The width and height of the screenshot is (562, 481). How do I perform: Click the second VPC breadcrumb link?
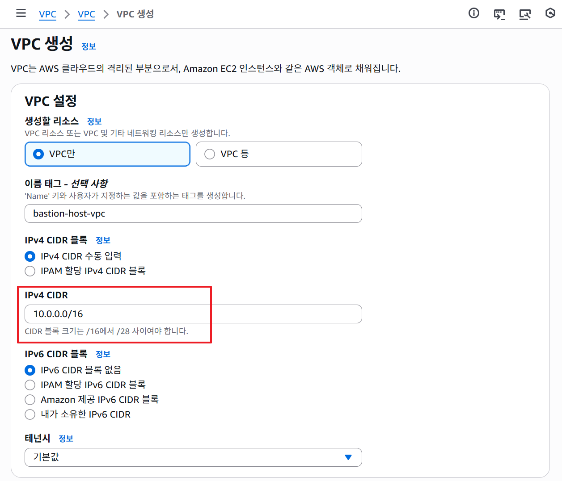pos(86,14)
